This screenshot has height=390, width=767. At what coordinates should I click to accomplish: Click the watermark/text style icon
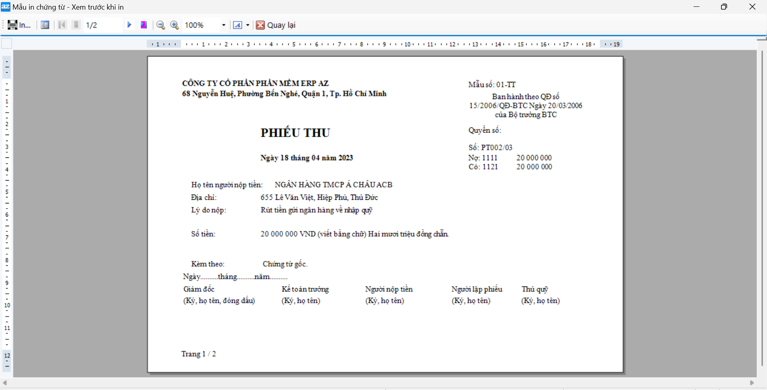point(237,25)
